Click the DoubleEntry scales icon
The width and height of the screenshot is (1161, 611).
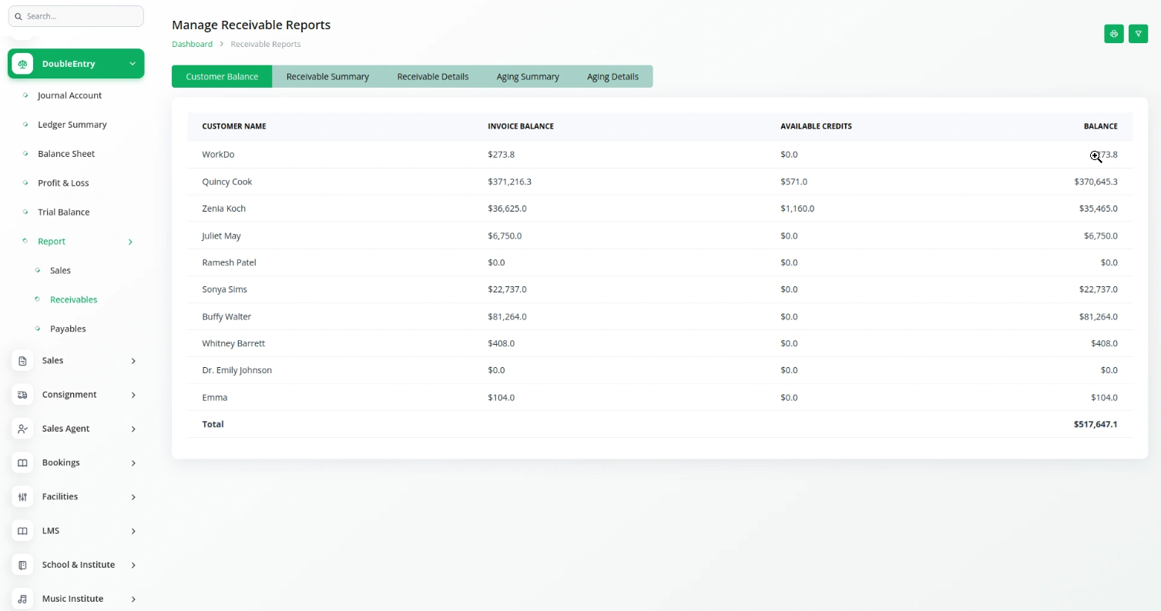[x=22, y=64]
